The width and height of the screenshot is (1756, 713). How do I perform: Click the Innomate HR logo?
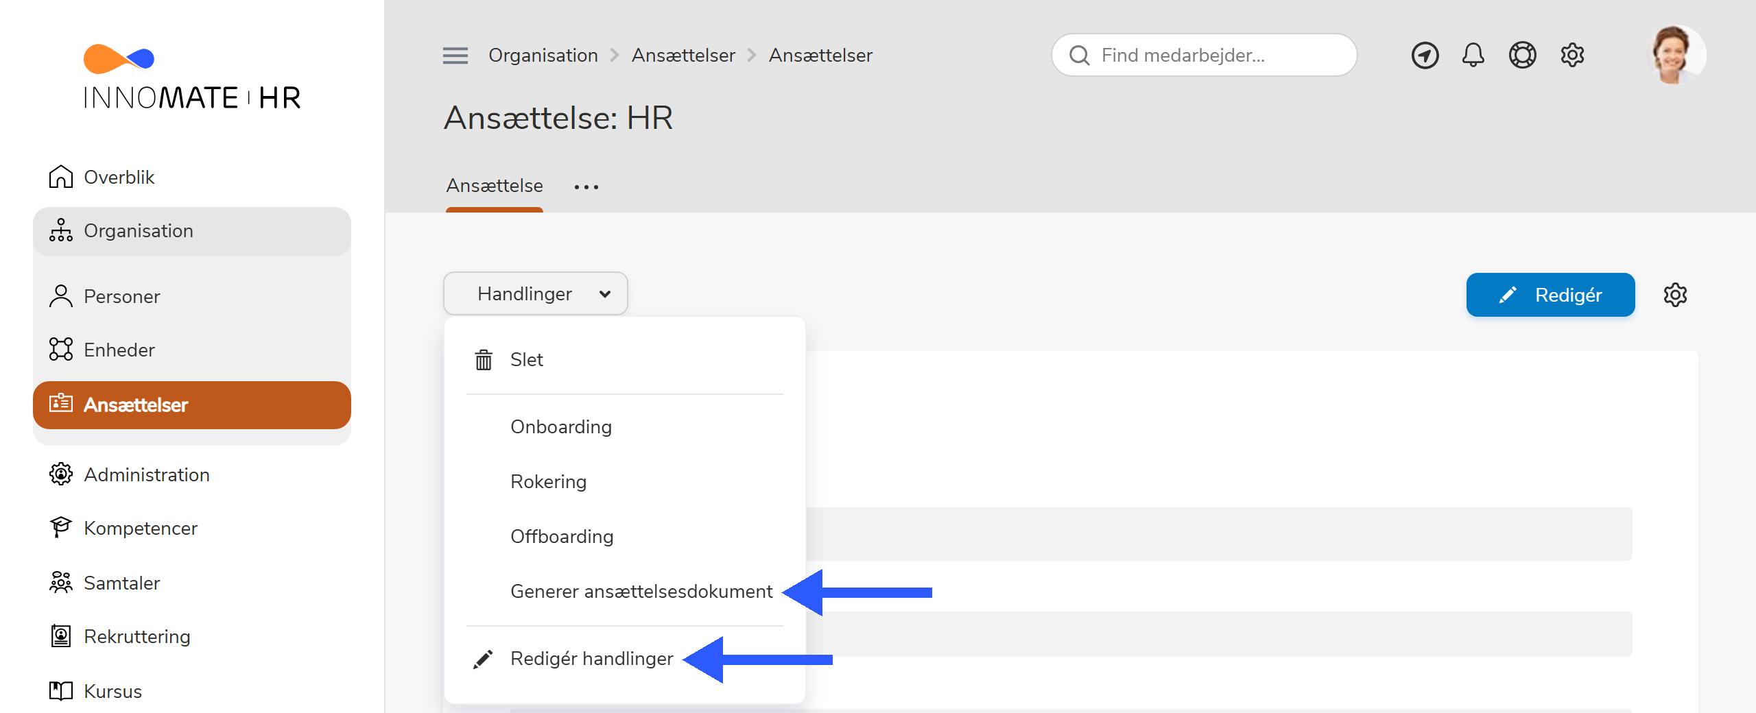(191, 77)
